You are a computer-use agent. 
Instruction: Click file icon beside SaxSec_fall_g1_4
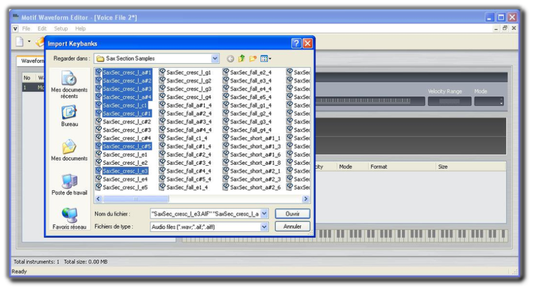coord(225,105)
